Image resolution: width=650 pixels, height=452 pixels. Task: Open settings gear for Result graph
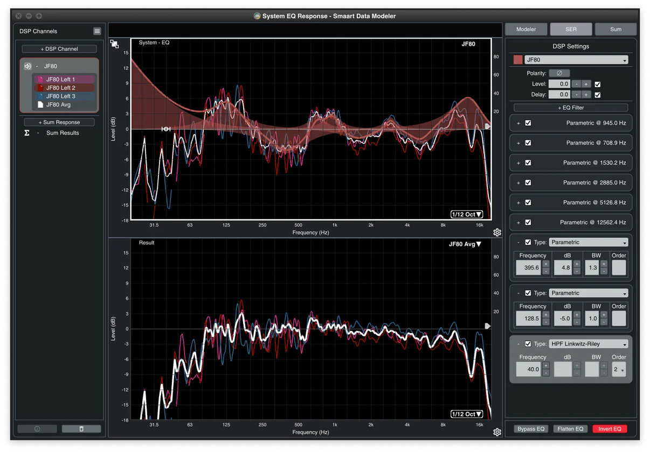pos(497,432)
